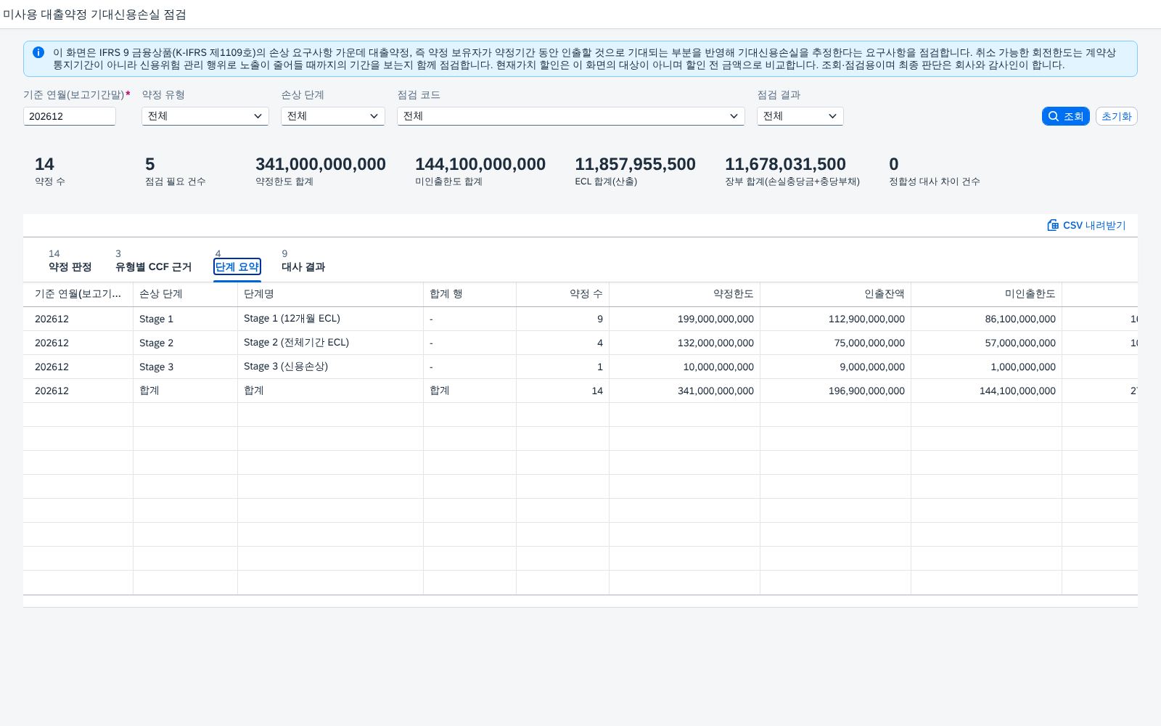Select the 단계 요약 tab
The image size is (1161, 726).
237,266
